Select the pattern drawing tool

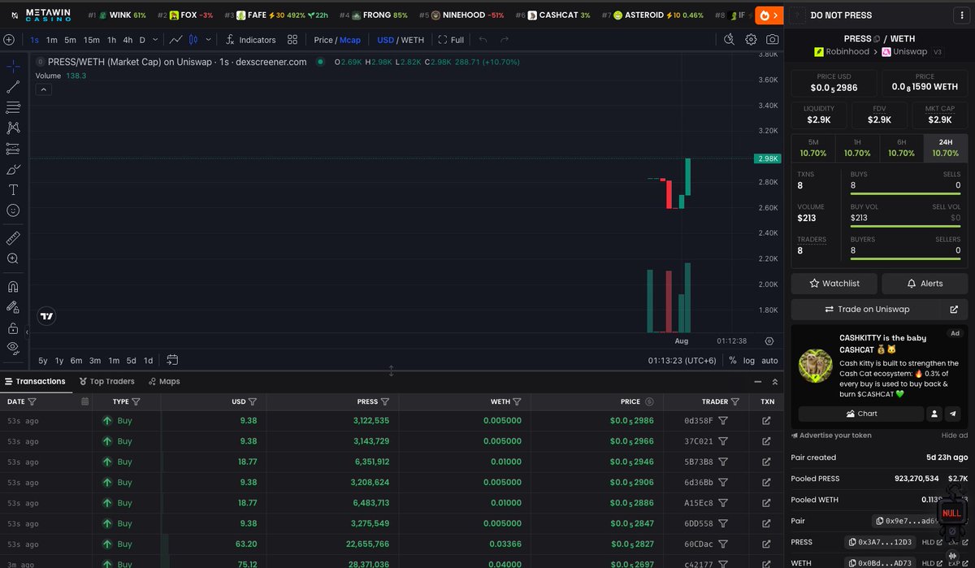[x=13, y=128]
